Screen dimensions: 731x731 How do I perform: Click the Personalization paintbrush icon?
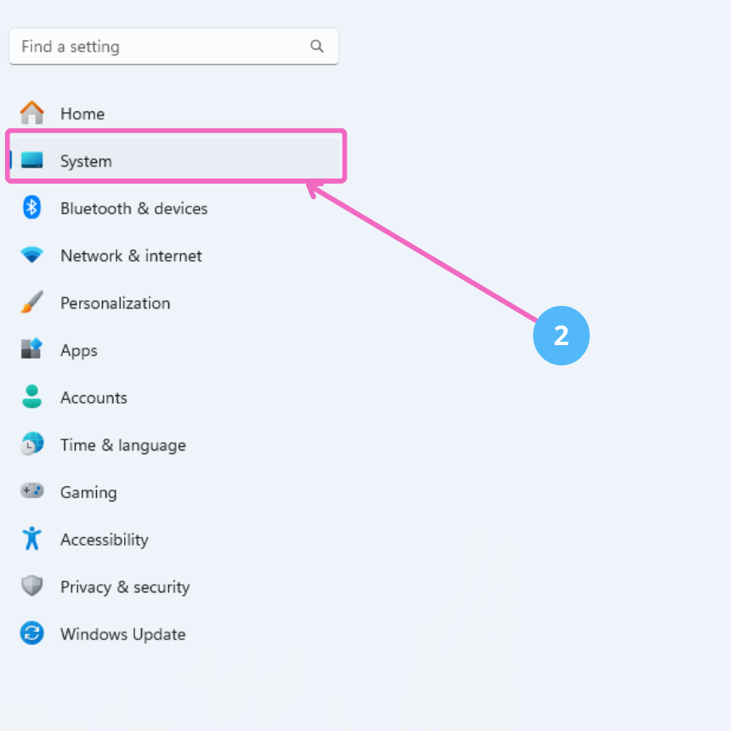(32, 303)
